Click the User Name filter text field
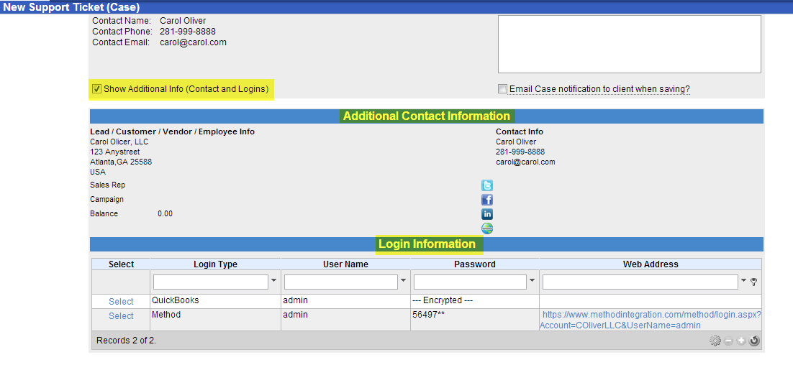Screen dimensions: 793x365 340,282
